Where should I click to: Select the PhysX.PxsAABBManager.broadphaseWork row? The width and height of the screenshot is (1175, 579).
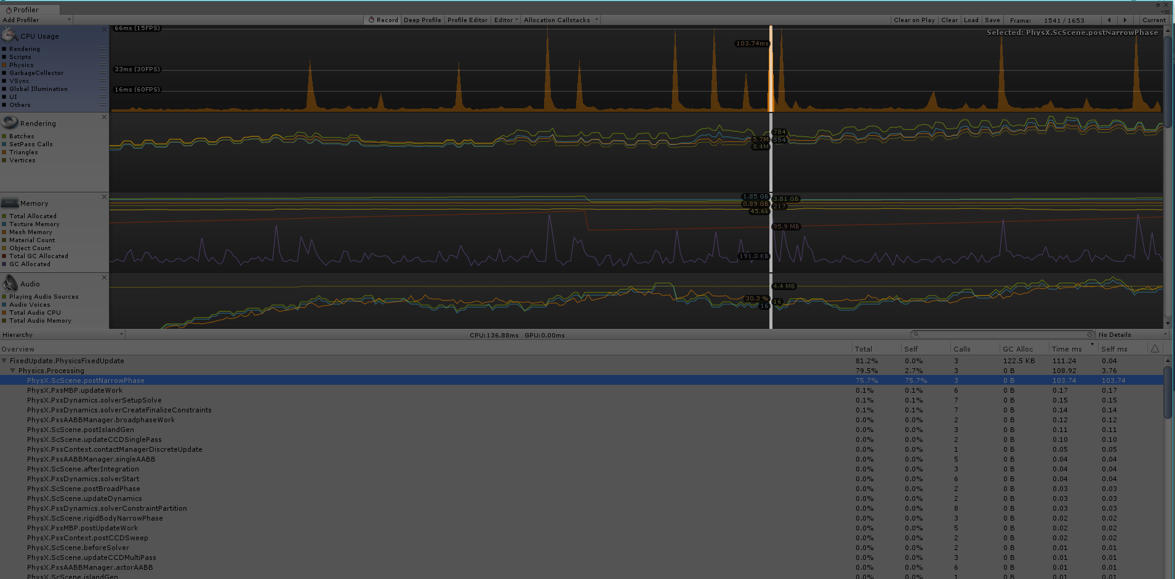582,420
